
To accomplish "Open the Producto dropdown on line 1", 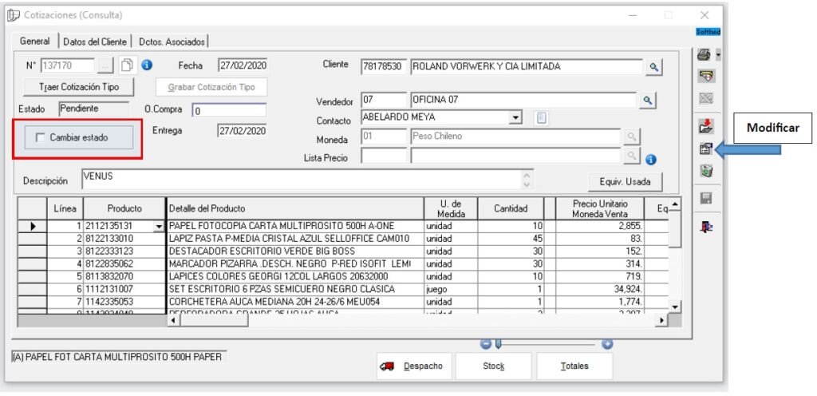I will point(159,227).
